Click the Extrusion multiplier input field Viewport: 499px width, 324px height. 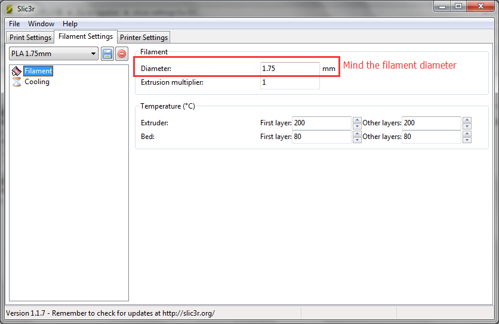tap(290, 82)
